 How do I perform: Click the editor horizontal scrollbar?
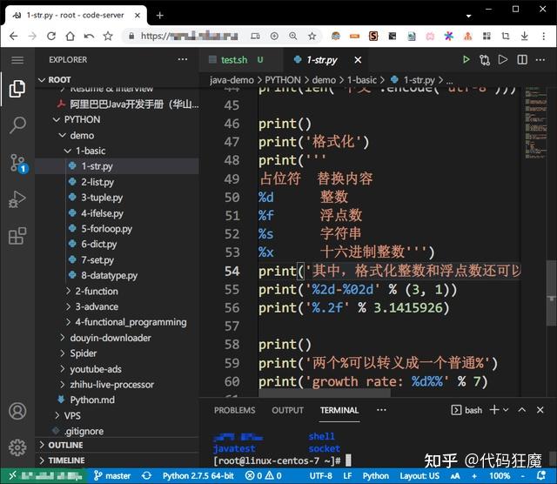(x=324, y=393)
